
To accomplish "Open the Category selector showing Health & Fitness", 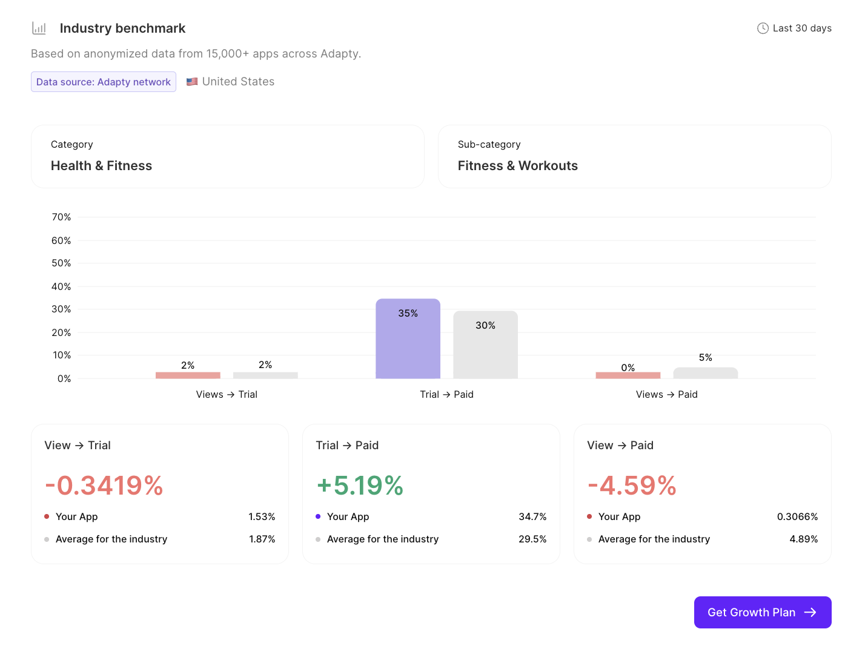I will pos(227,156).
